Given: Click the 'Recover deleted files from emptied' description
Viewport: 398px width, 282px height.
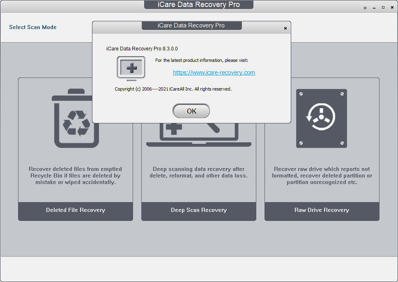Looking at the screenshot, I should click(x=76, y=175).
